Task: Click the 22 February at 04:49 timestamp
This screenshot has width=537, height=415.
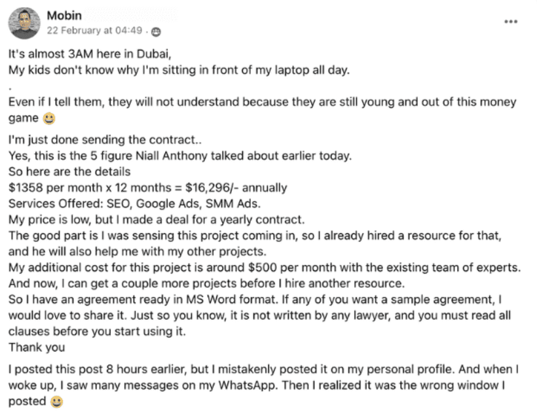Action: pyautogui.click(x=94, y=31)
